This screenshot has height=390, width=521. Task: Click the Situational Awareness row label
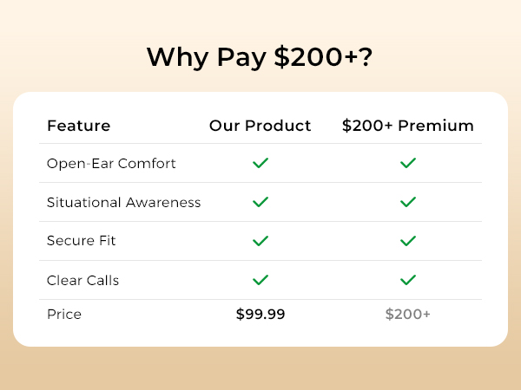tap(124, 202)
